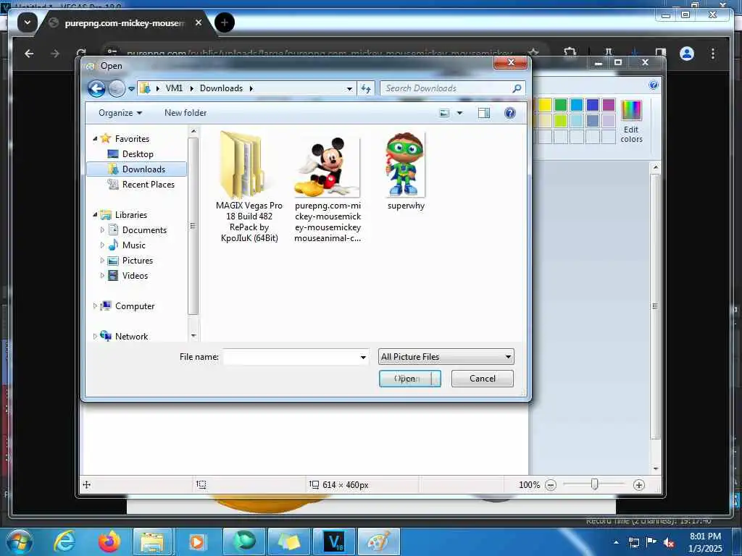742x556 pixels.
Task: Close the purepng.com browser tab
Action: pyautogui.click(x=199, y=22)
